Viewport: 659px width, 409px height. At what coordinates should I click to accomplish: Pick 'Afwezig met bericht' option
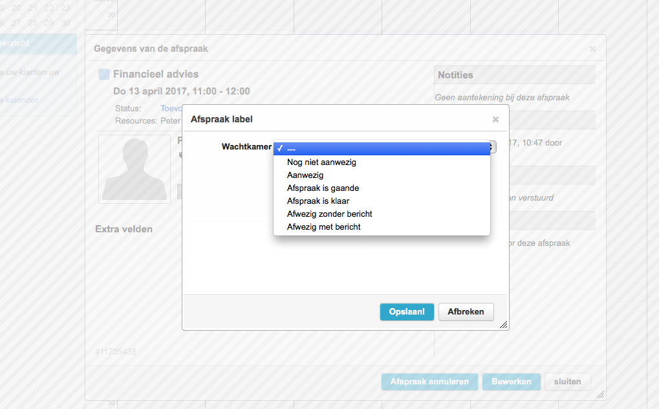coord(323,227)
